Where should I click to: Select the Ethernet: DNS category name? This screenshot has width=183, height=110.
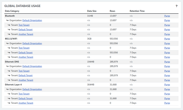pyautogui.click(x=12, y=62)
